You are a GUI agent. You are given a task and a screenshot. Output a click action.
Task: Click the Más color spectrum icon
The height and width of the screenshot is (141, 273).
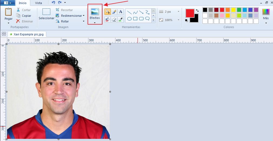[x=266, y=12]
